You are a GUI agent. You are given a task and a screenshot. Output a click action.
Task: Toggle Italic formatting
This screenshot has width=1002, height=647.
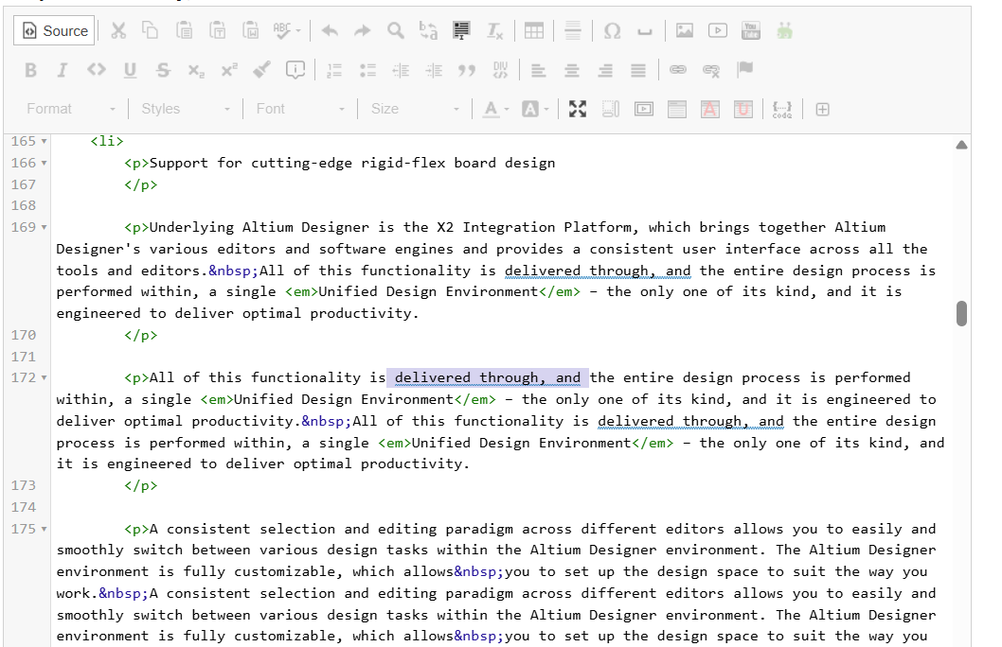click(x=62, y=70)
